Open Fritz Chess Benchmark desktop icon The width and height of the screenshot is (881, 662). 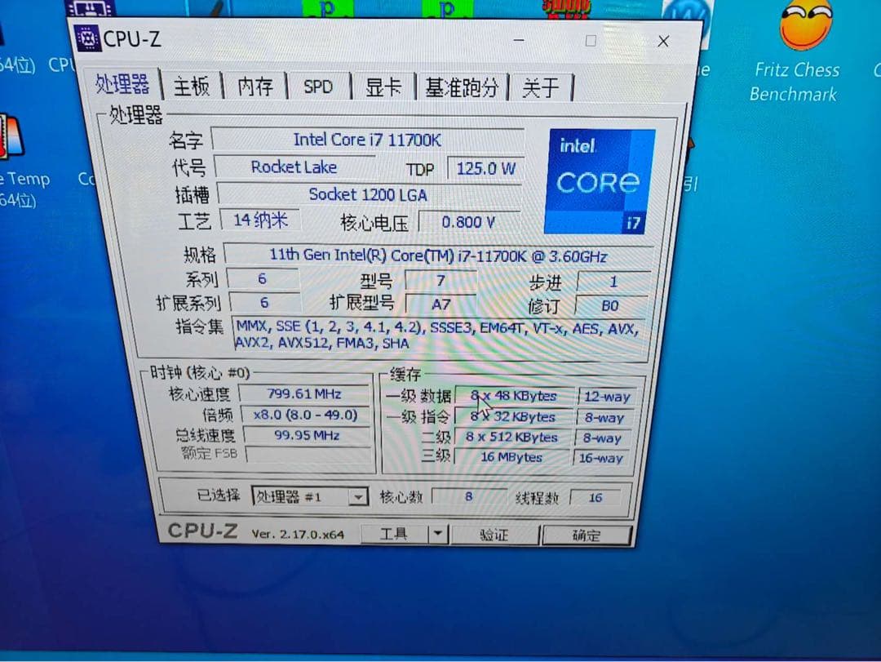804,25
